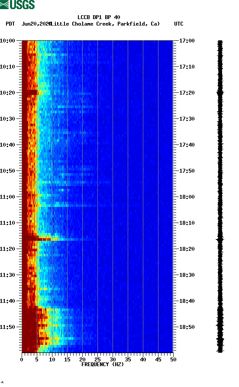The height and width of the screenshot is (387, 239).
Task: Click the 18:50 UTC time label
Action: point(187,327)
